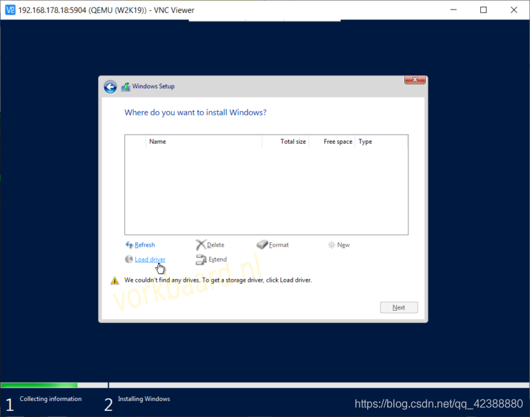Image resolution: width=530 pixels, height=417 pixels.
Task: Click the Format drive icon
Action: tap(262, 244)
